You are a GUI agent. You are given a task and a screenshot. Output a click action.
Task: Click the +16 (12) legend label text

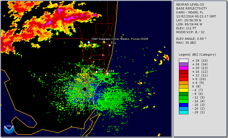pos(200,72)
